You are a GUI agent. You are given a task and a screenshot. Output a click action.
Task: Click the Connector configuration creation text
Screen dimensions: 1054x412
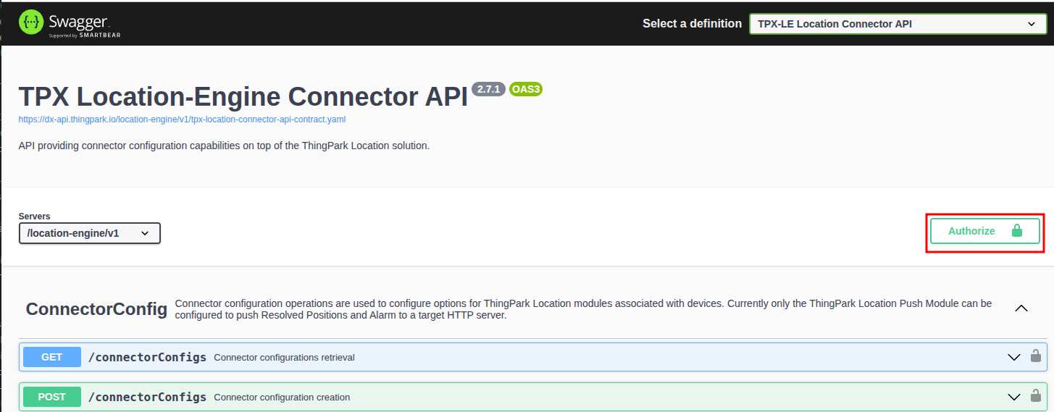[283, 398]
